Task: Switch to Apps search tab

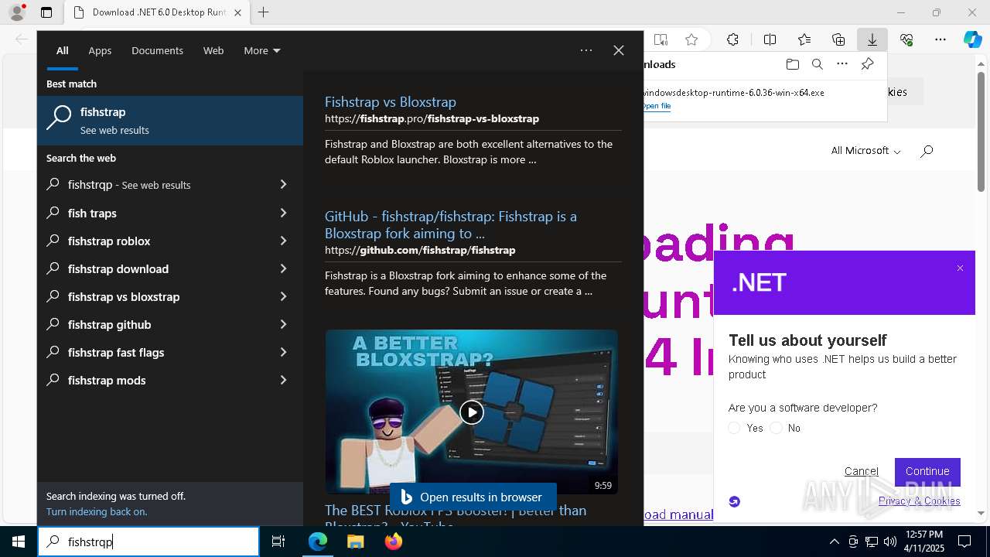Action: coord(100,50)
